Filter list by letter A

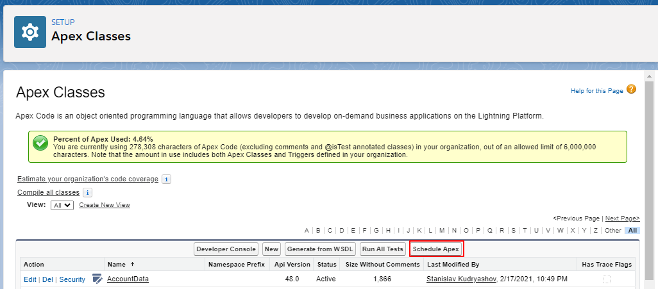(307, 231)
